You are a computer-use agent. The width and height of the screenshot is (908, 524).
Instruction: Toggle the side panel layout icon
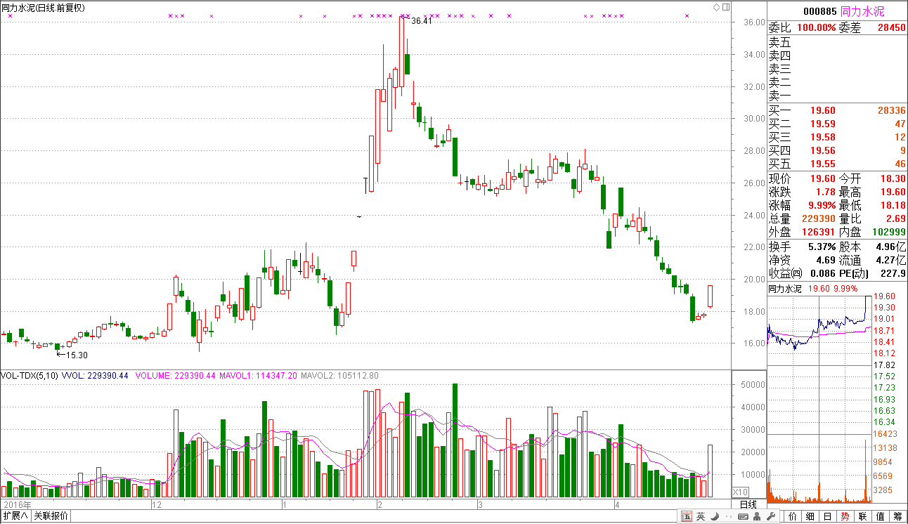[x=725, y=7]
